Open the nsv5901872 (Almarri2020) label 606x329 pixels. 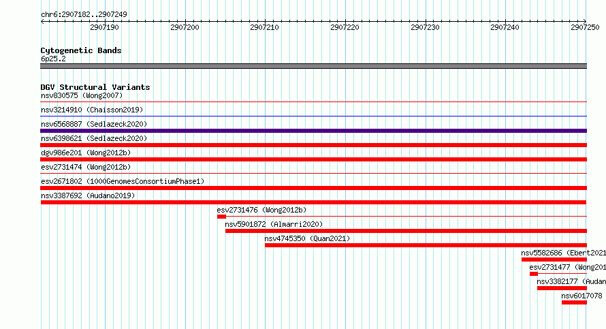pos(274,224)
